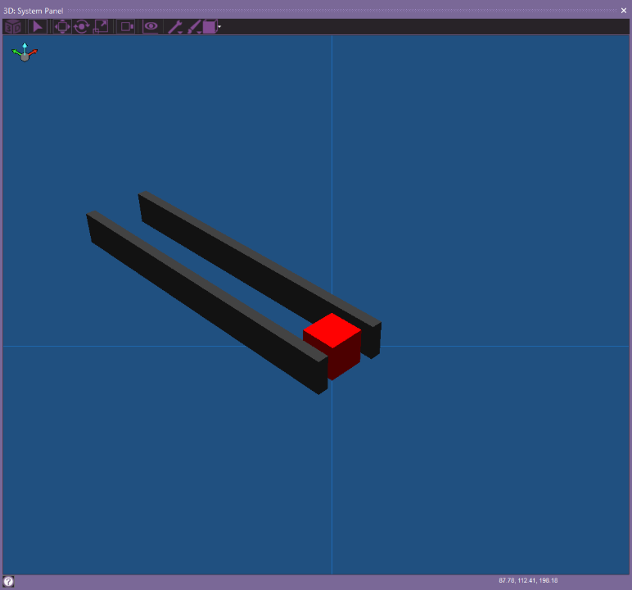Click the camera view icon
Viewport: 632px width, 590px height.
pyautogui.click(x=127, y=27)
